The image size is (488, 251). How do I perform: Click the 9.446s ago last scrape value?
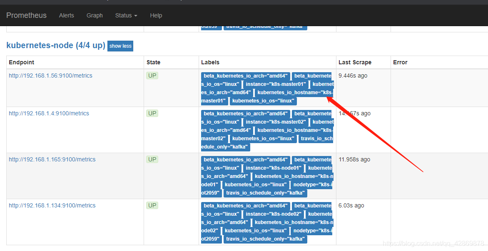point(353,76)
